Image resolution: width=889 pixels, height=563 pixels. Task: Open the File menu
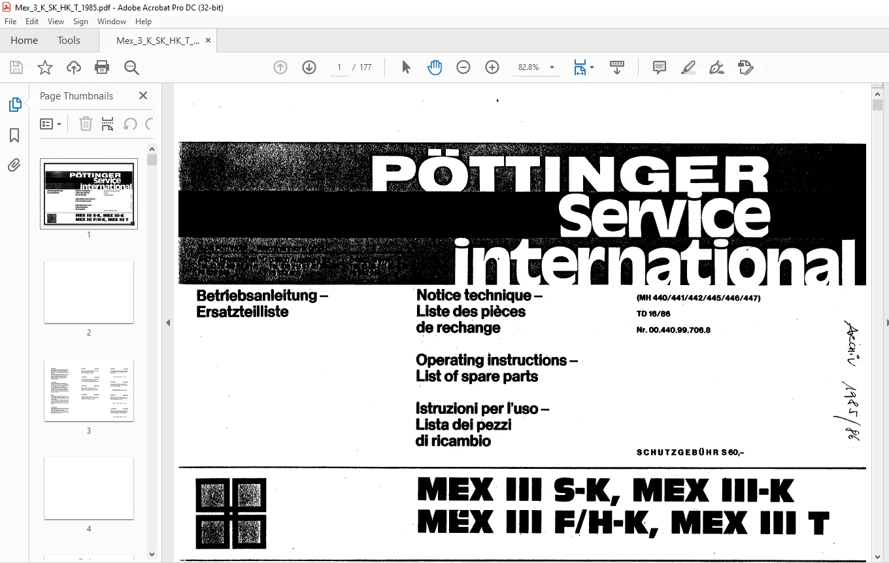[10, 22]
